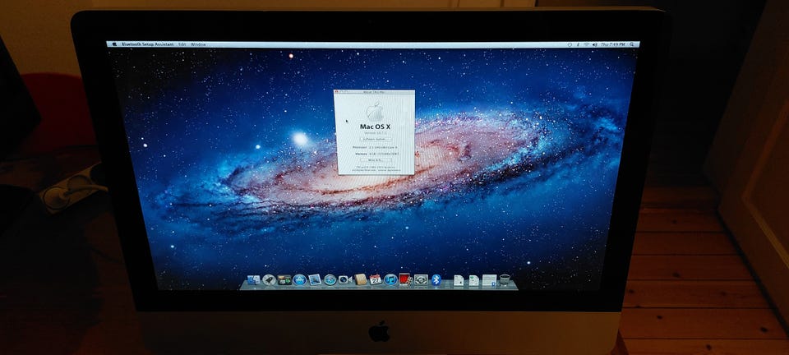
Task: Click More Info button in About window
Action: [376, 160]
